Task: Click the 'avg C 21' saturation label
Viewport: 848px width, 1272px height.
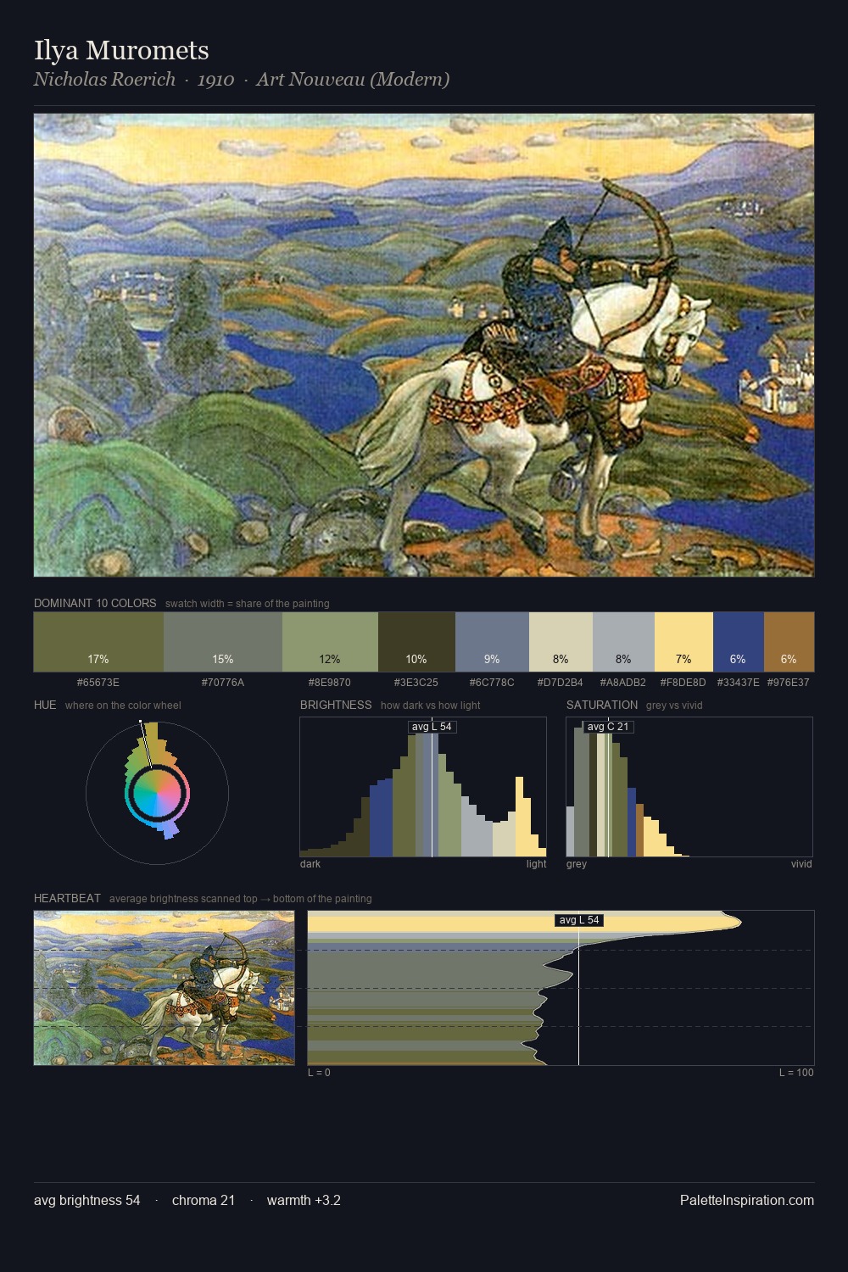Action: [x=608, y=727]
